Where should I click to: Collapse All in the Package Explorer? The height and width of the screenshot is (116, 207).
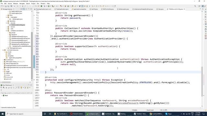click(x=21, y=9)
